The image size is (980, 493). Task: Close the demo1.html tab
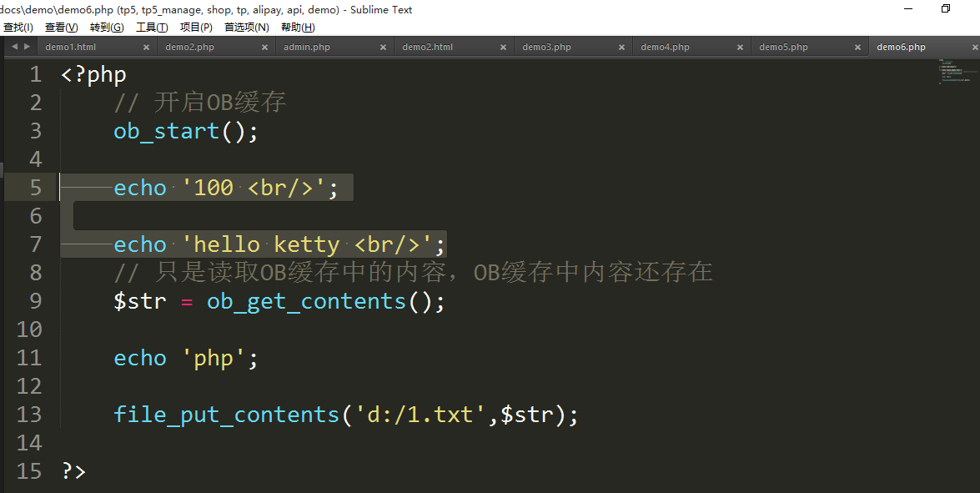(146, 48)
